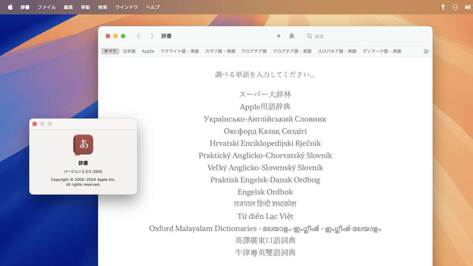The width and height of the screenshot is (473, 266).
Task: Click Praktický Anglicko-Chorvatský Slovník entry
Action: (x=265, y=156)
